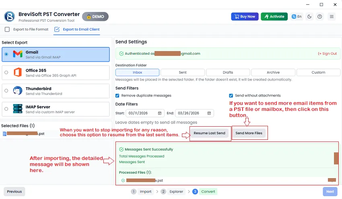Viewport: 342px width, 199px height.
Task: Click processed .pst file check icon
Action: (x=123, y=181)
